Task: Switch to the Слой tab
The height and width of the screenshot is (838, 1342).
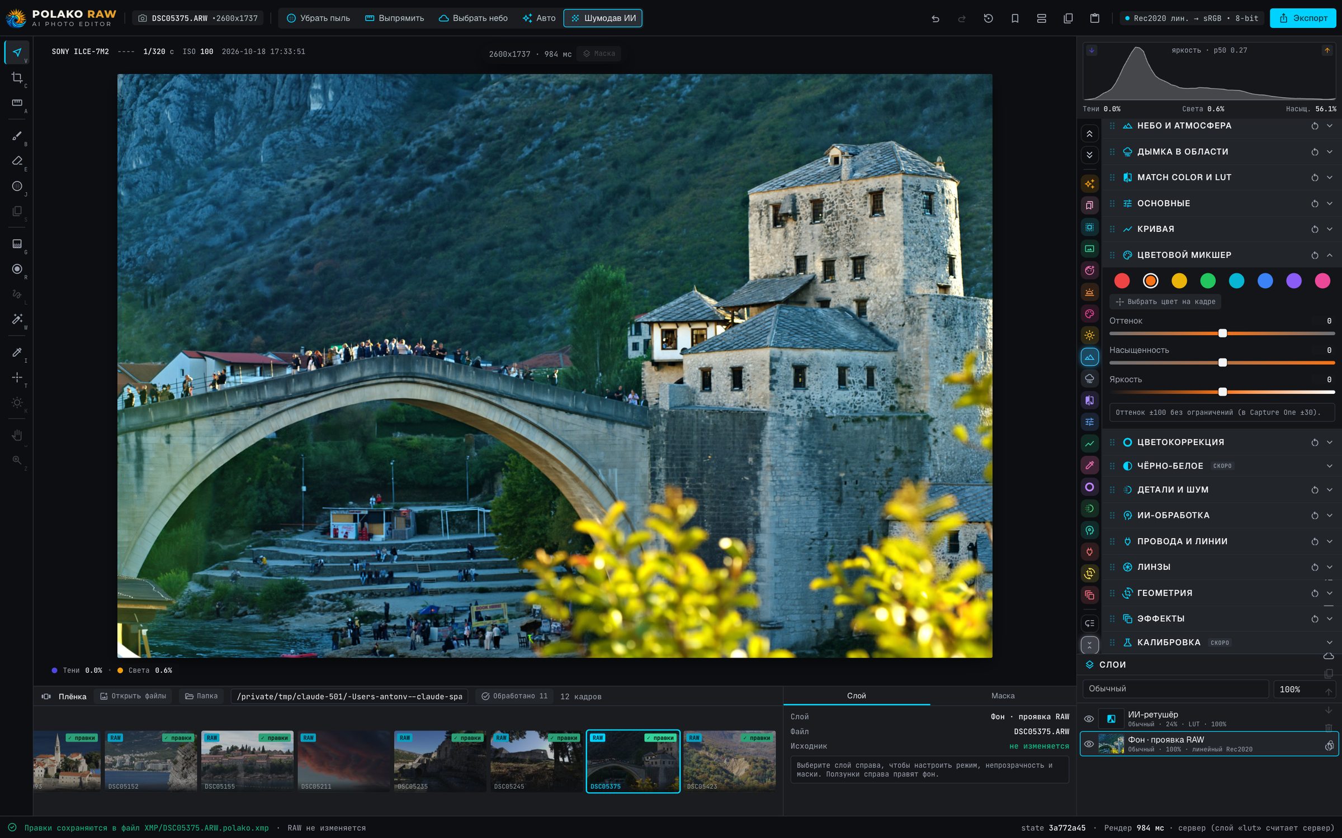Action: click(x=856, y=696)
